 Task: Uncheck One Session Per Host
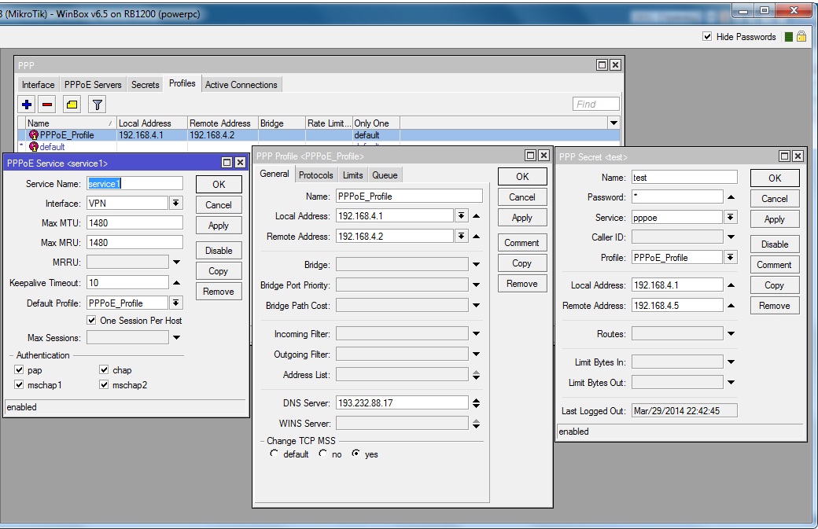[92, 321]
